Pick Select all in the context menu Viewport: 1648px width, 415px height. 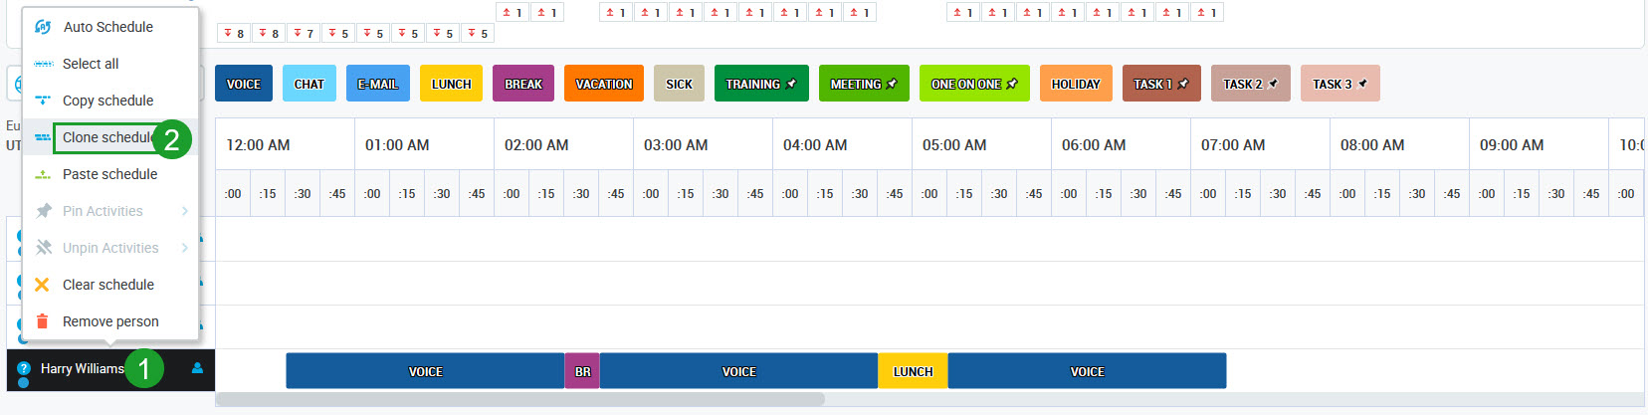click(x=91, y=64)
